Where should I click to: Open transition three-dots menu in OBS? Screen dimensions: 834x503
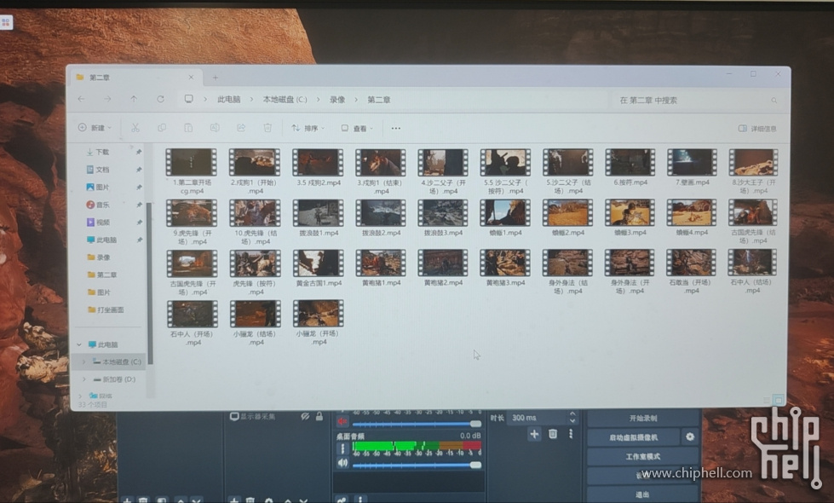click(571, 434)
